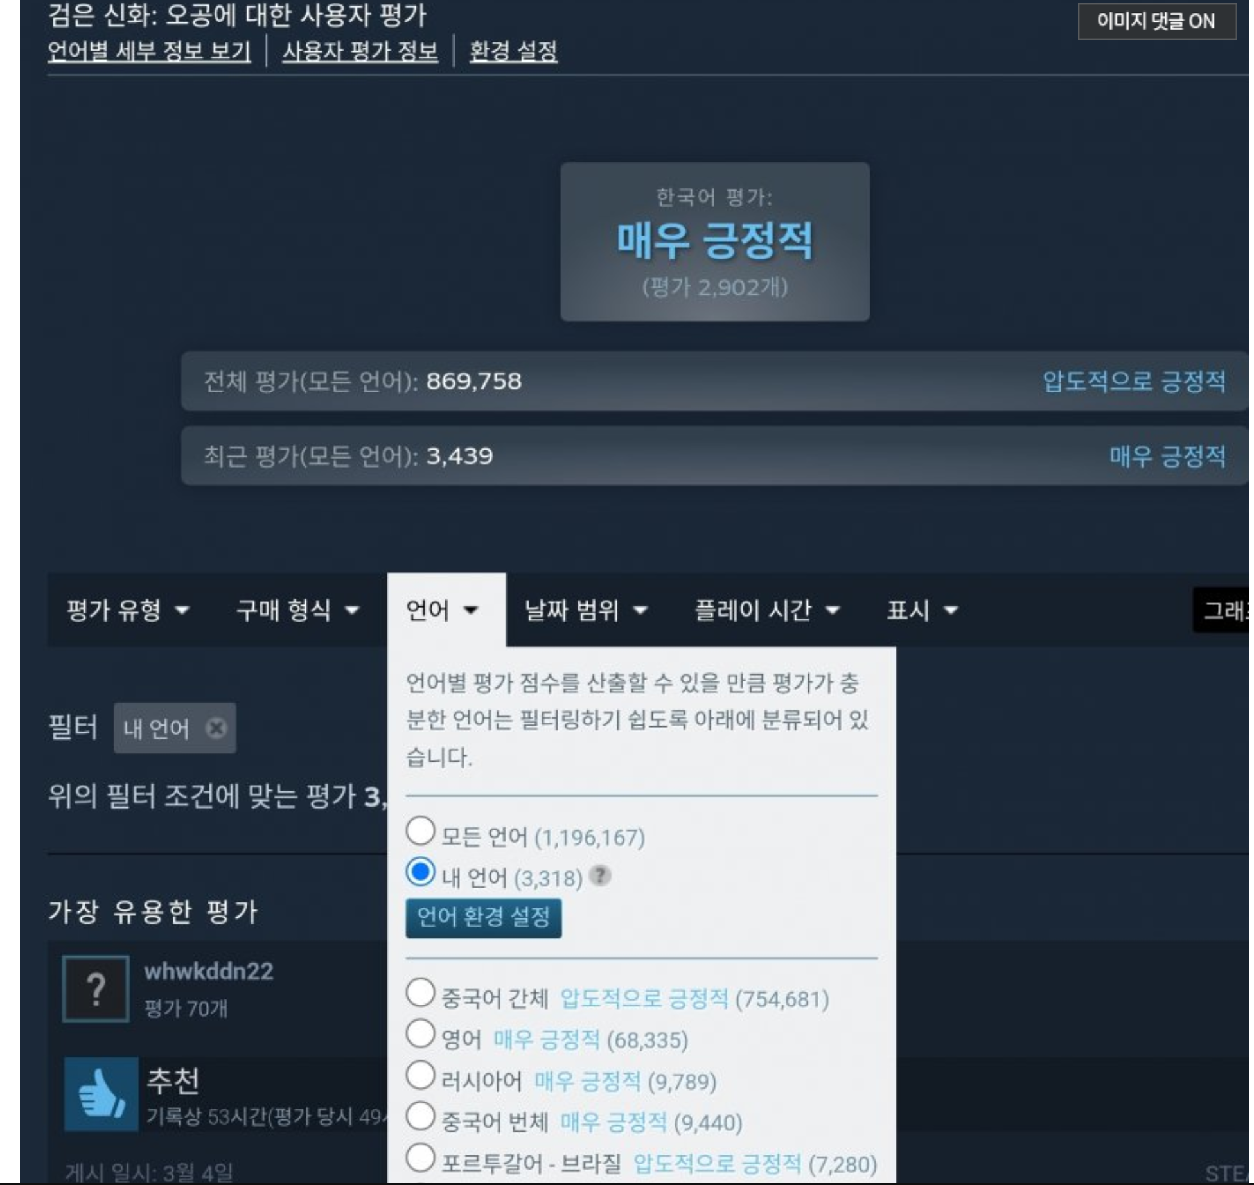Remove the 내 언어 filter tag

tap(216, 728)
